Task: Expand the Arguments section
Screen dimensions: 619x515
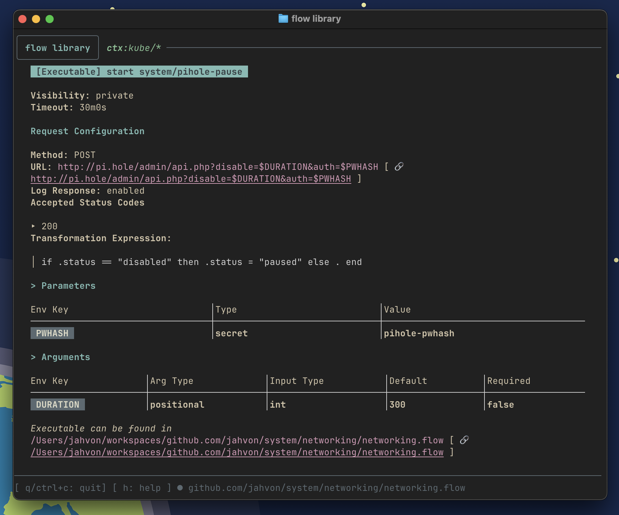Action: click(60, 357)
